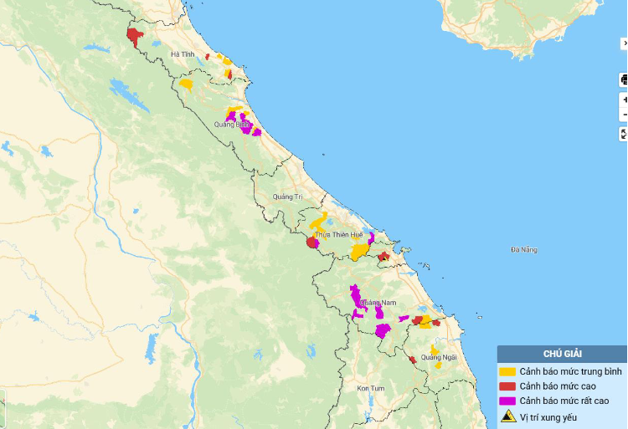Toggle fullscreen map view
Viewport: 628px width, 429px height.
pyautogui.click(x=624, y=134)
